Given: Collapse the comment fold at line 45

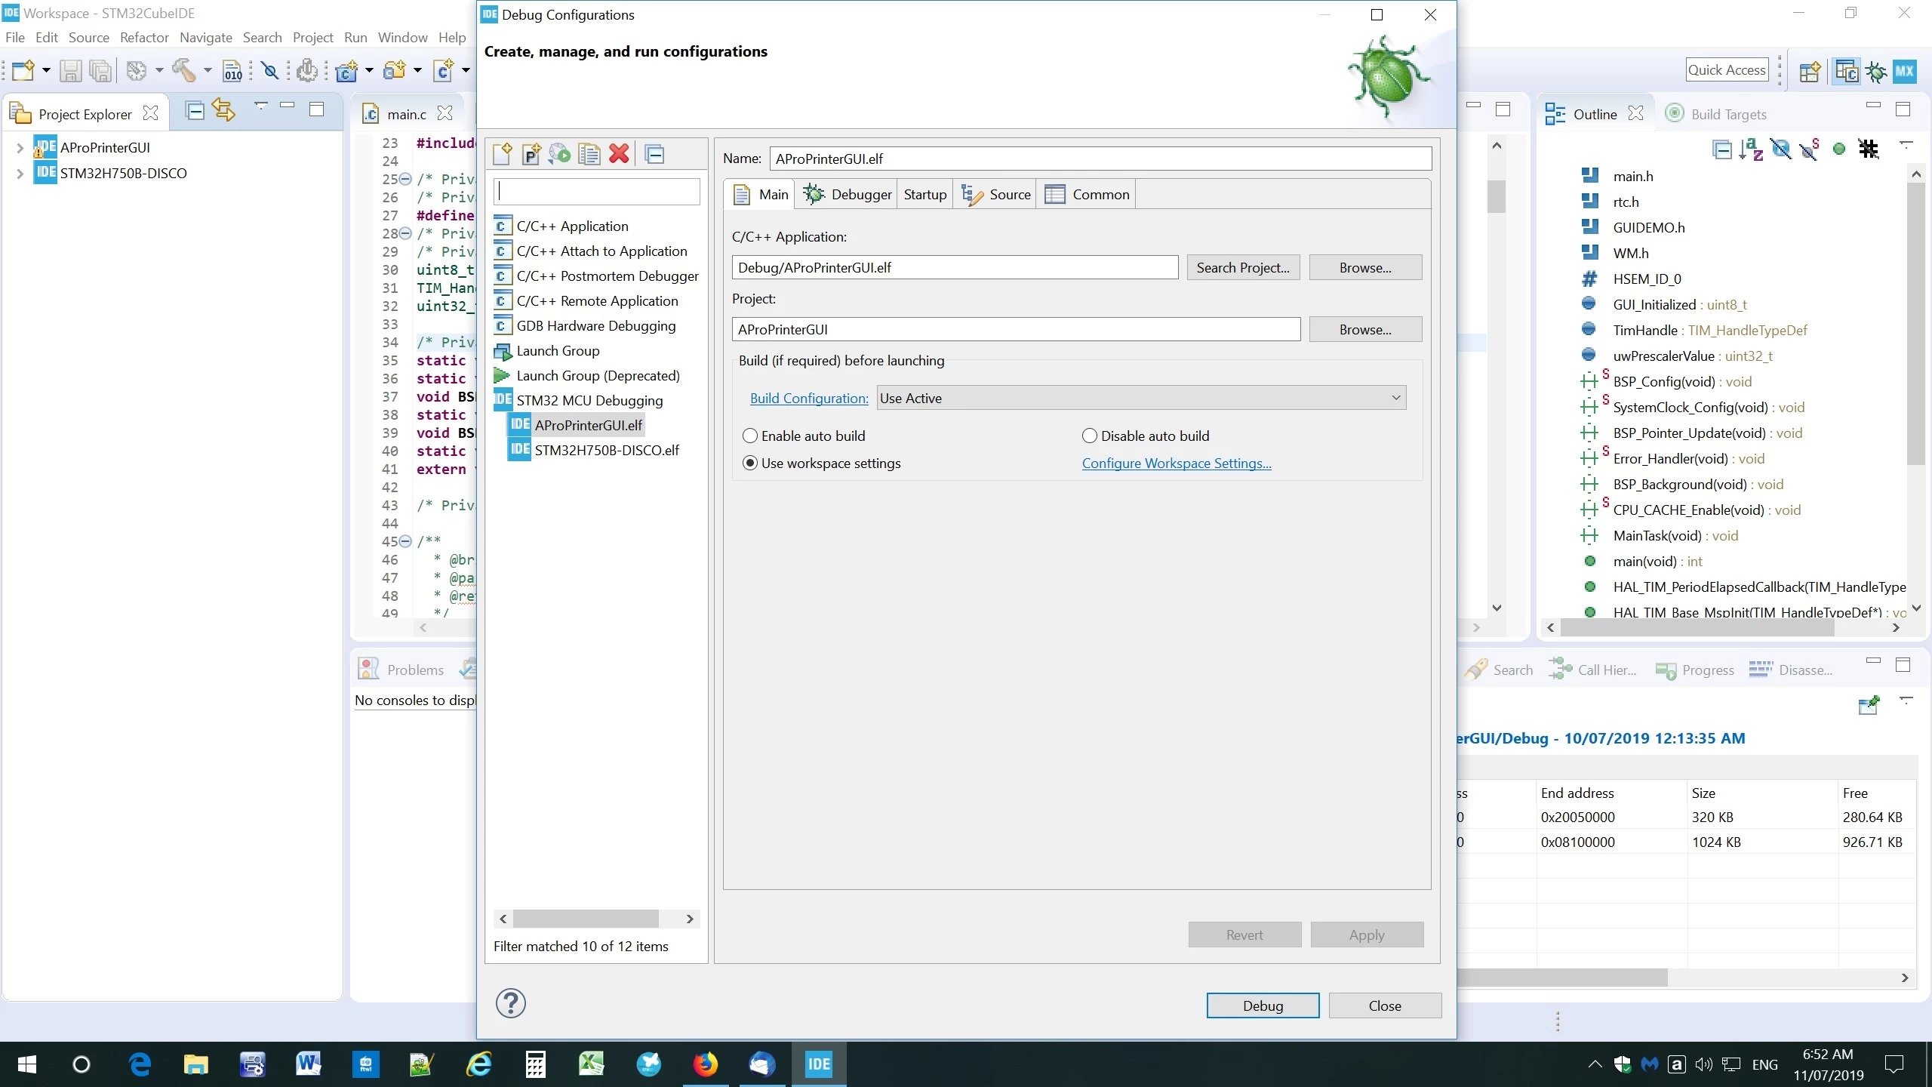Looking at the screenshot, I should 405,541.
